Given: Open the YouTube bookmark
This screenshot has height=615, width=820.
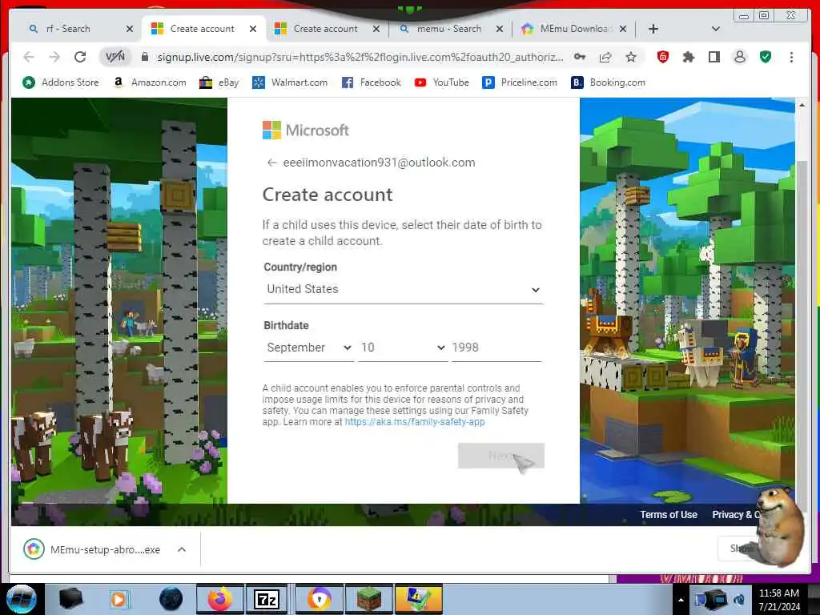Looking at the screenshot, I should point(442,82).
